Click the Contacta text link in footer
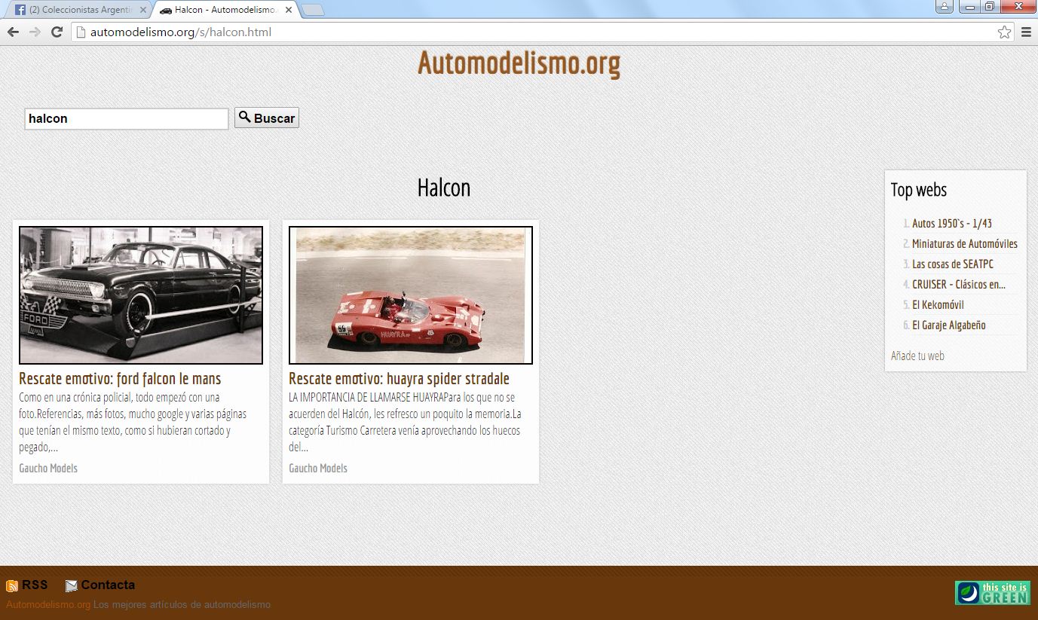This screenshot has width=1038, height=620. coord(108,585)
